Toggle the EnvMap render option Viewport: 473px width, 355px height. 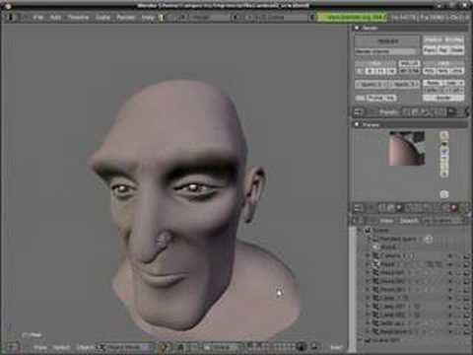(454, 39)
